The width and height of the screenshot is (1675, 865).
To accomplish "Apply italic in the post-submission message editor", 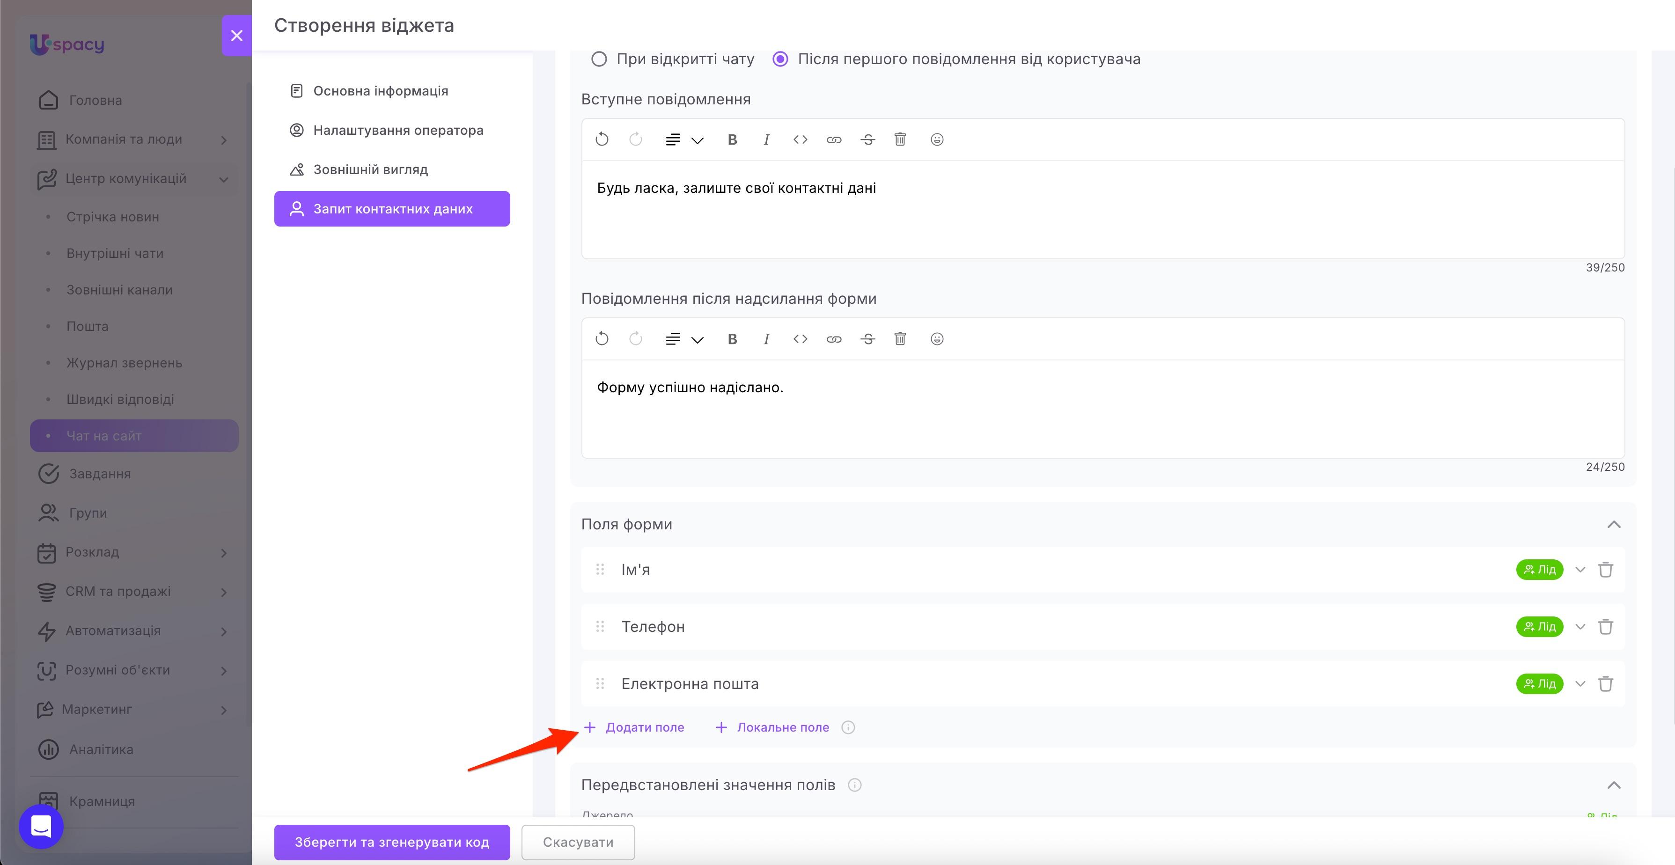I will point(767,339).
